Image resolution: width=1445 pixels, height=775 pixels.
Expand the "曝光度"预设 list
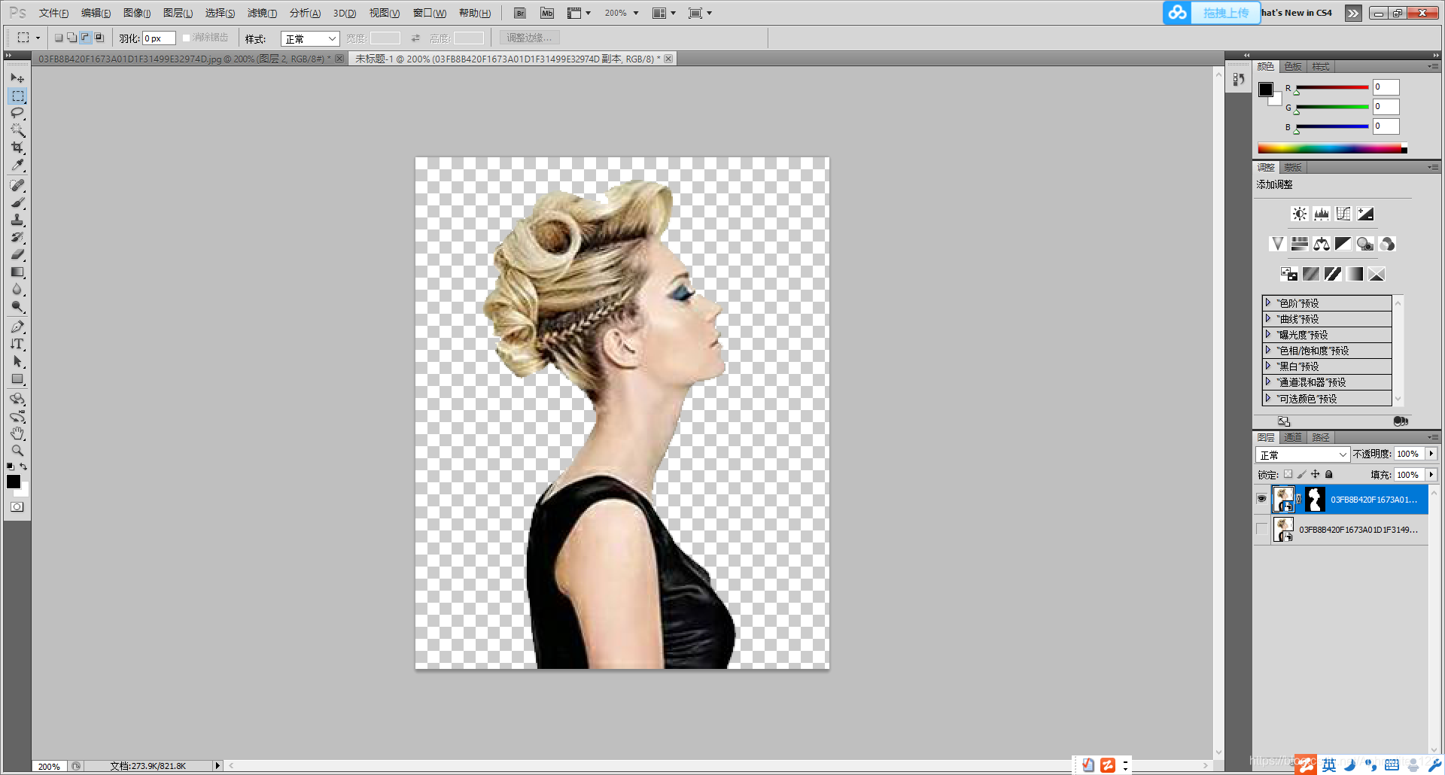(x=1268, y=334)
